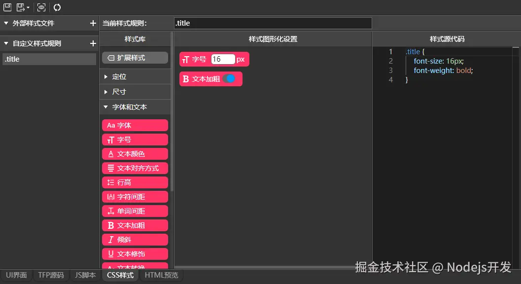Click the font size input showing 16

tap(223, 59)
